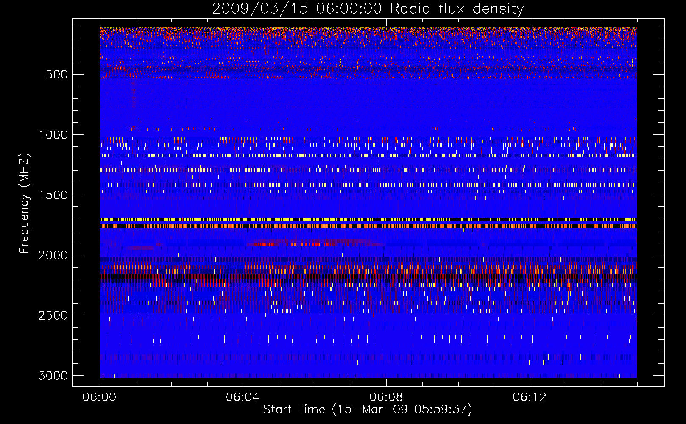
Task: Click the 1000 frequency tick label
Action: [53, 135]
